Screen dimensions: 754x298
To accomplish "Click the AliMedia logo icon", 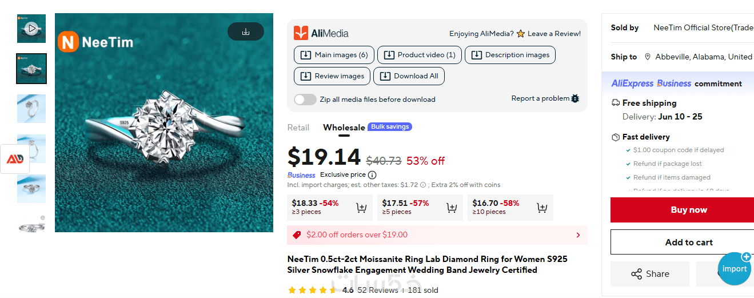I will (x=301, y=33).
